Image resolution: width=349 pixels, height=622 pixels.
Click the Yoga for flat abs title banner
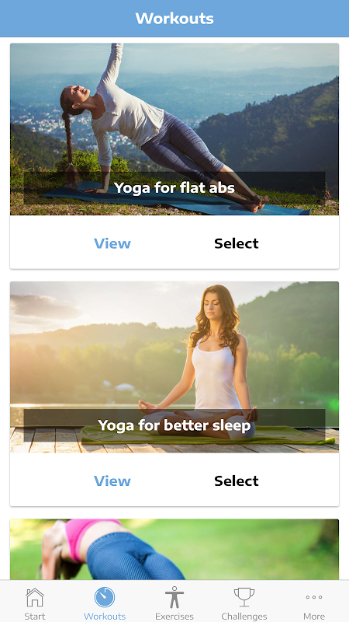click(x=174, y=187)
